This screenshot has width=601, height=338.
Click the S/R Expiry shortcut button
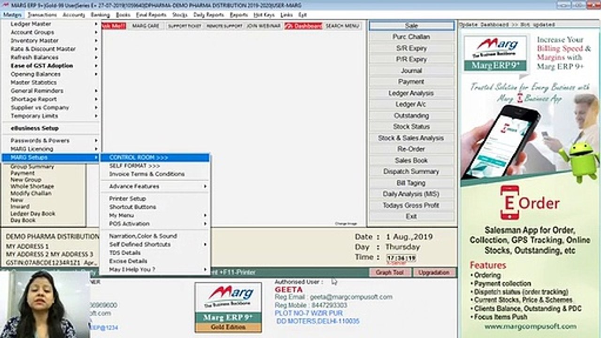click(411, 48)
